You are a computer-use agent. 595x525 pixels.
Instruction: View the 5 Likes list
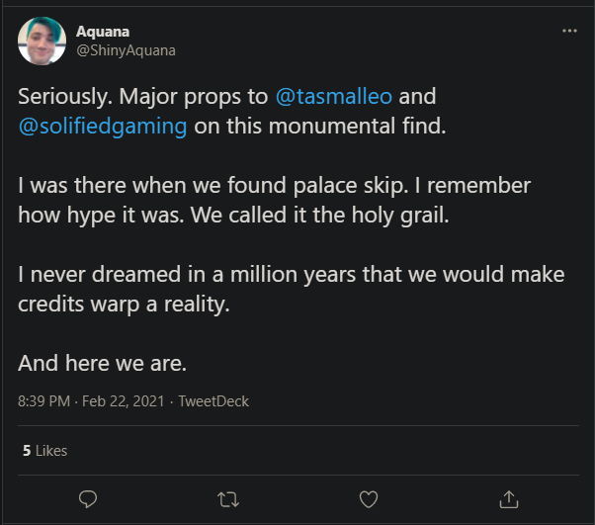[44, 450]
